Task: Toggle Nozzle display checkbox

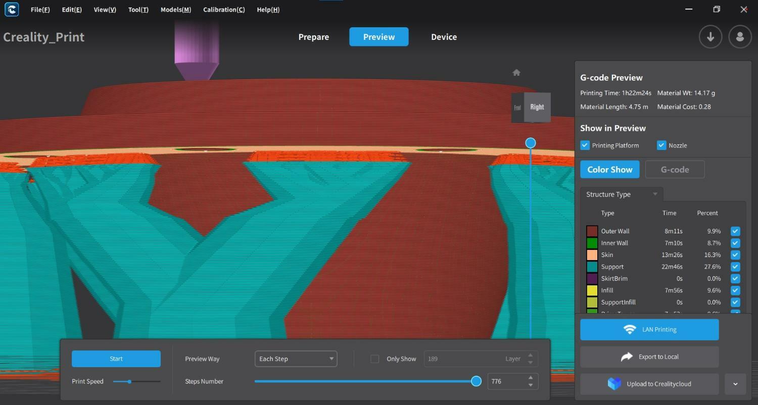Action: tap(661, 145)
